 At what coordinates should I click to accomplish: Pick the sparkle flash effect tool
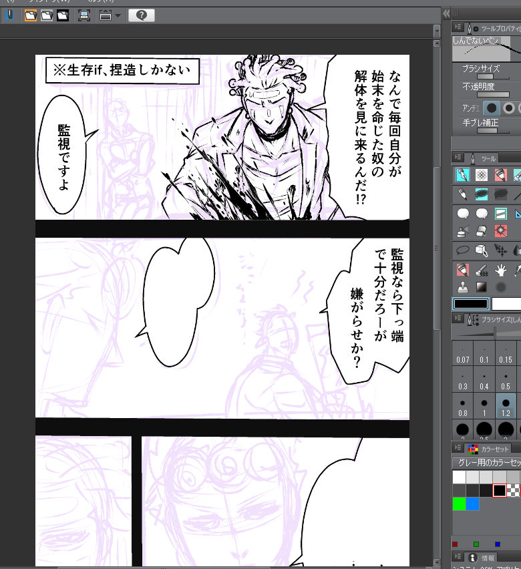click(501, 231)
